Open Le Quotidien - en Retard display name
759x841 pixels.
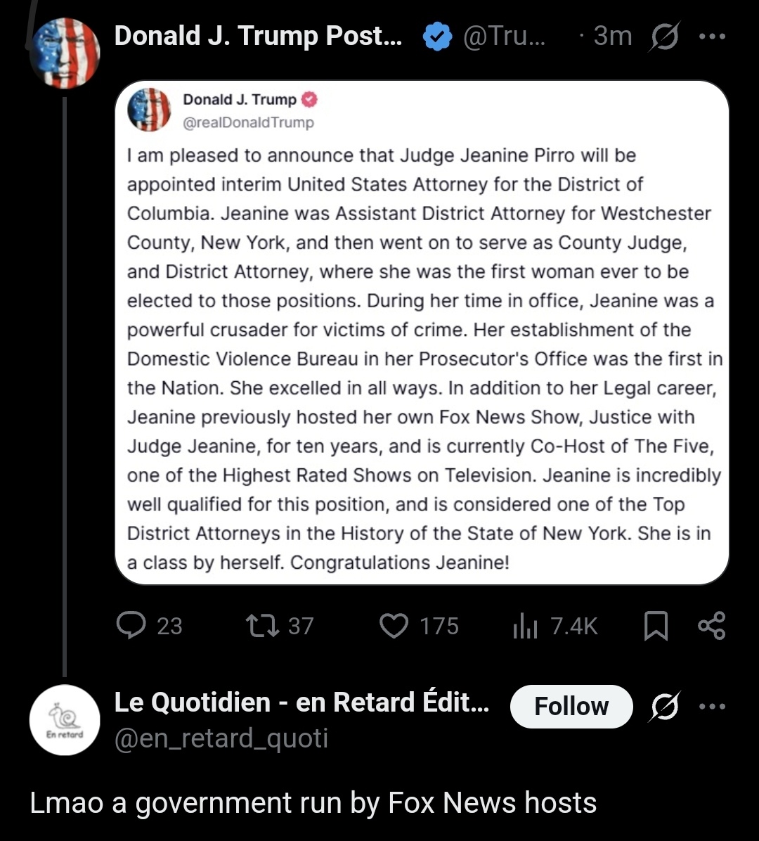click(301, 702)
